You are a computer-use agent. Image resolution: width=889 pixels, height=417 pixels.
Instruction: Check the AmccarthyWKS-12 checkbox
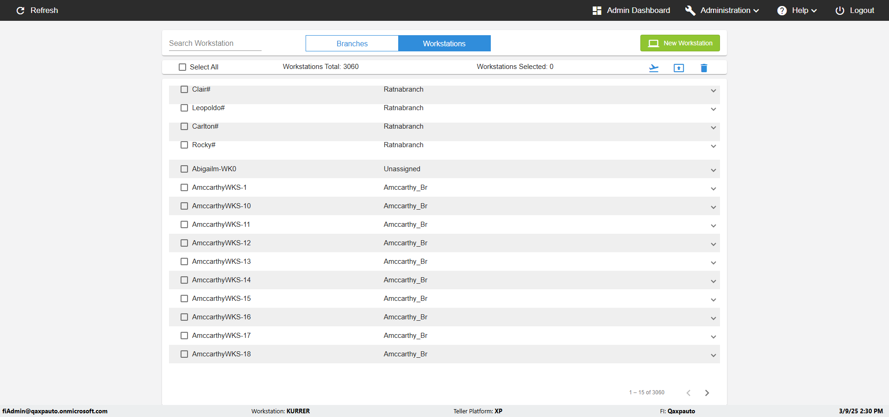[x=184, y=243]
